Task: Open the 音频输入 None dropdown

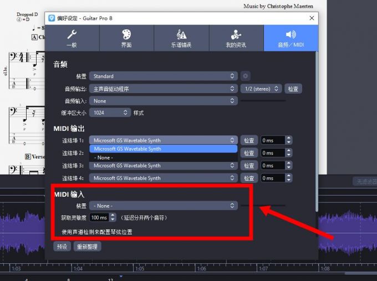Action: (164, 101)
